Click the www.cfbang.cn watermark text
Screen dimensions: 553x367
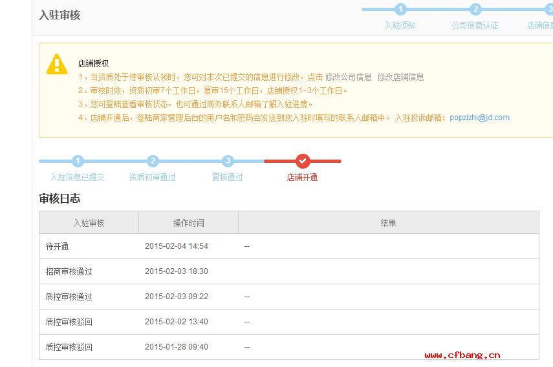click(x=462, y=355)
